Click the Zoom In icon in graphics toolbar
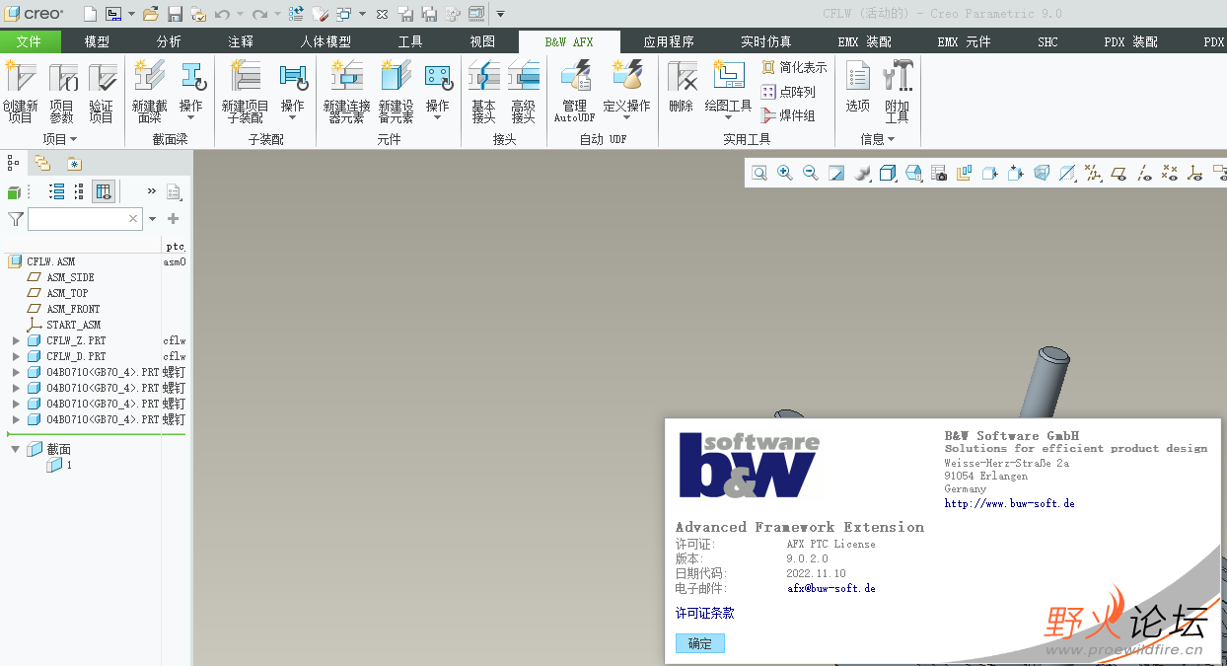Screen dimensions: 1227x666 785,173
